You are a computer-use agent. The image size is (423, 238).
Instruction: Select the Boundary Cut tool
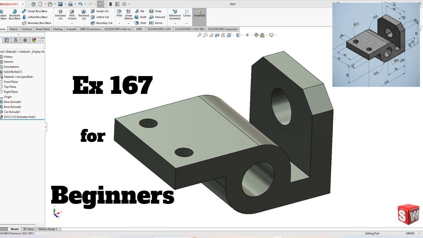[101, 23]
